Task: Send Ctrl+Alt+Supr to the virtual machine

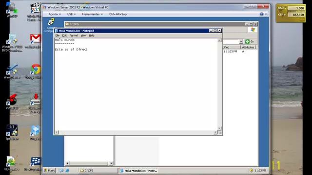Action: pos(118,14)
